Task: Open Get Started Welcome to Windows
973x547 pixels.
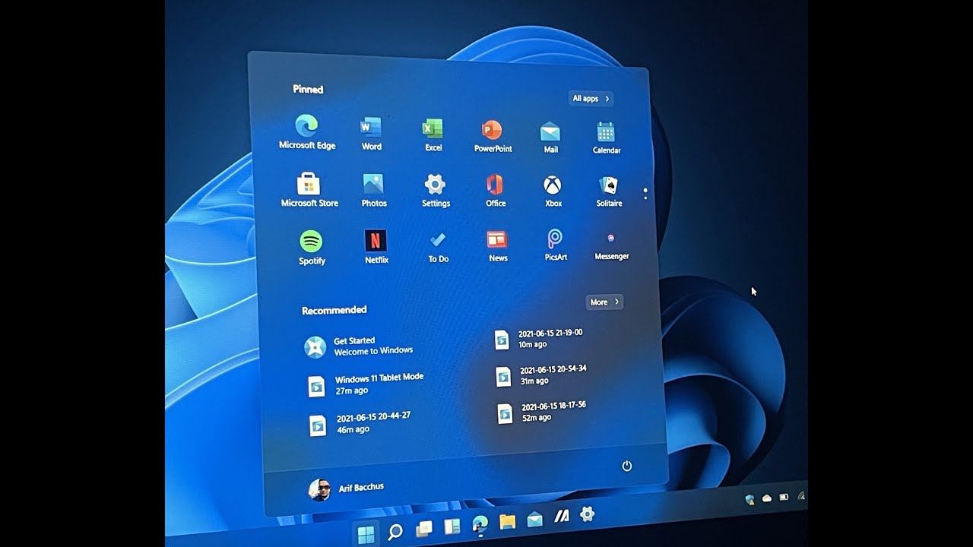Action: pos(358,346)
